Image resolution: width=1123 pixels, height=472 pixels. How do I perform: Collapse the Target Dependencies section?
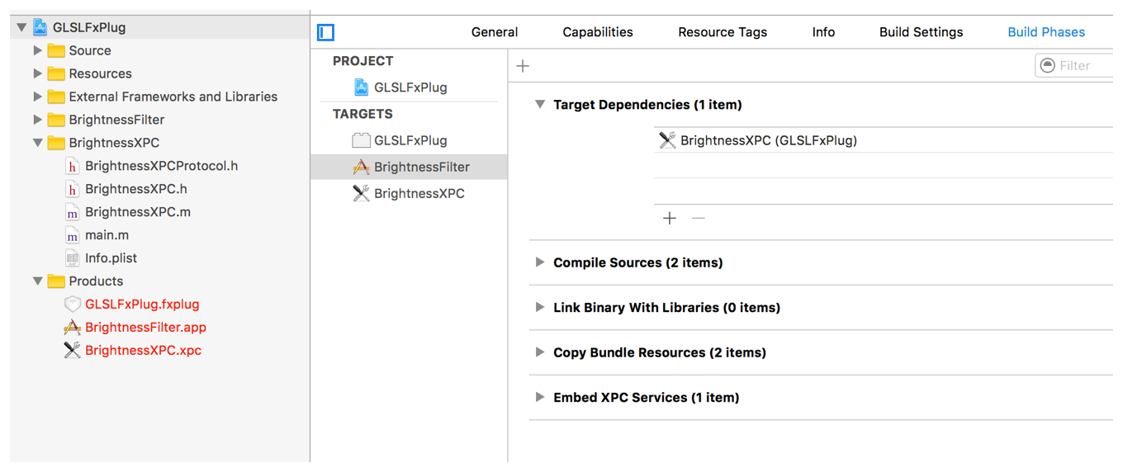540,105
